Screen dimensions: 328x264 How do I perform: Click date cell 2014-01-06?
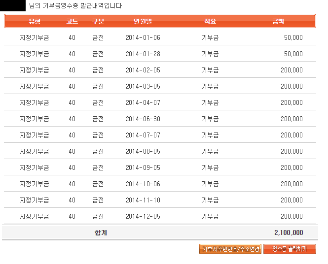coord(143,37)
